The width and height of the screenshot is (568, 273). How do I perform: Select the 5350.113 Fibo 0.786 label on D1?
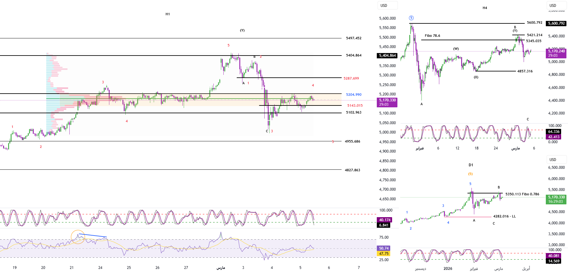(522, 194)
